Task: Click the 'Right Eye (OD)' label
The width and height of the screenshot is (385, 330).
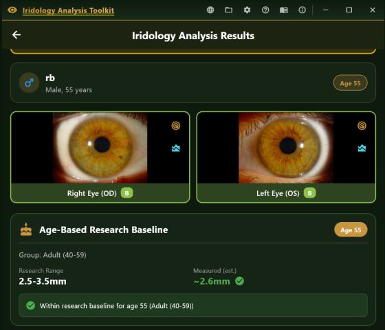Action: click(92, 193)
